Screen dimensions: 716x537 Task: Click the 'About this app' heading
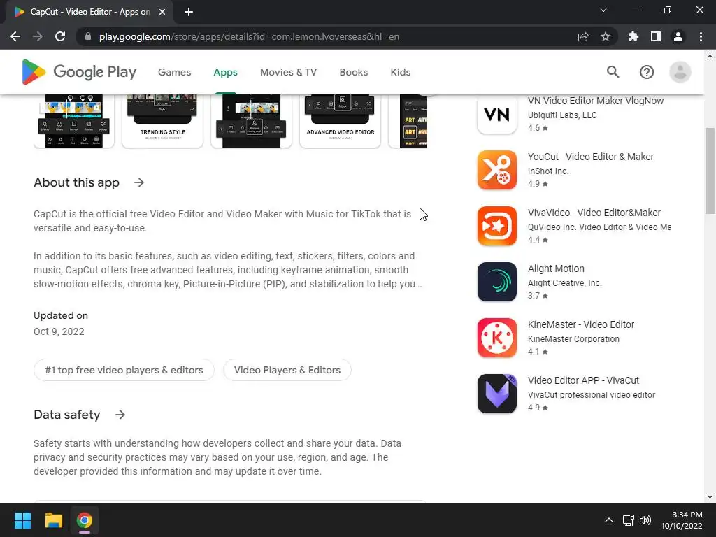click(x=76, y=182)
